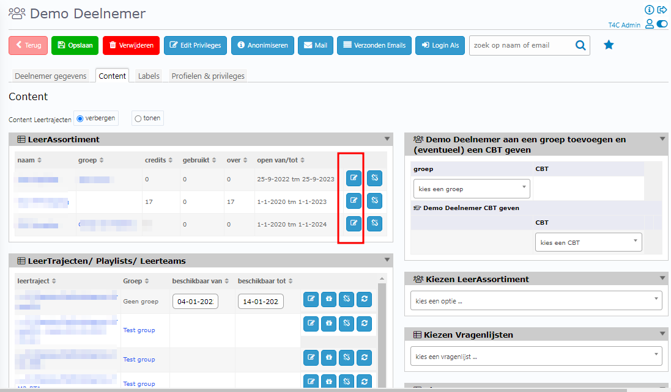The width and height of the screenshot is (671, 392).
Task: Click gift icon in the 'Geen groep' leertraject row
Action: (x=329, y=299)
